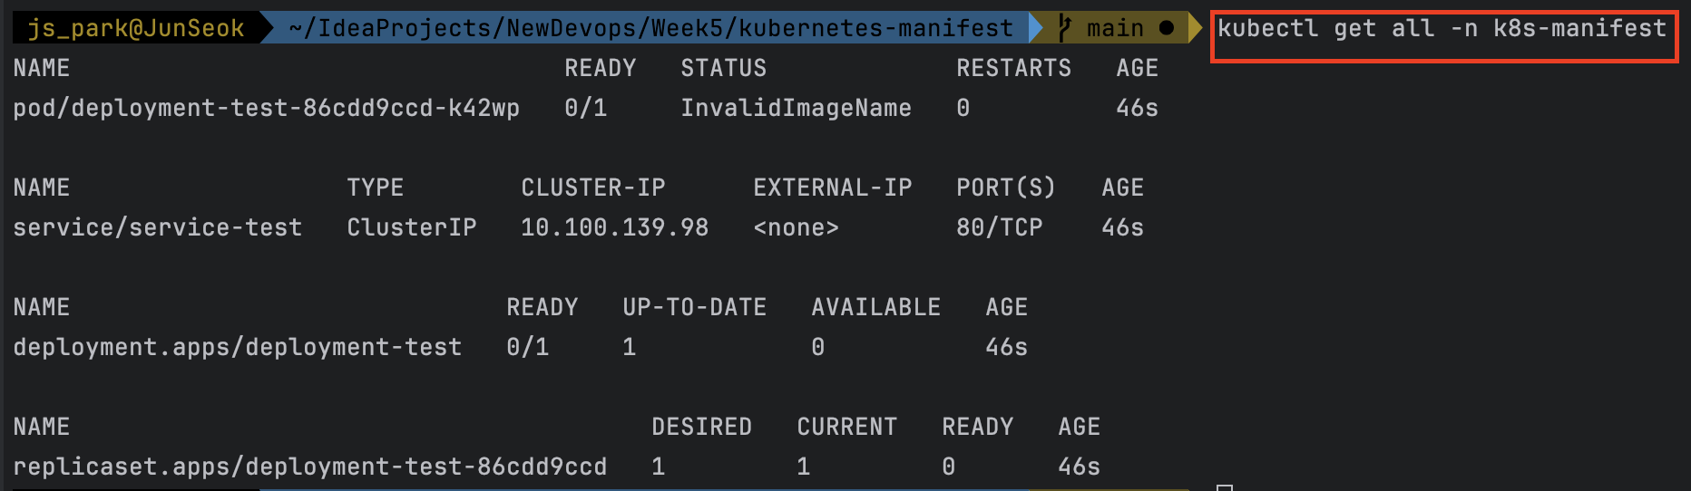Click the EXTERNAL-IP column header
1691x491 pixels.
pyautogui.click(x=833, y=188)
